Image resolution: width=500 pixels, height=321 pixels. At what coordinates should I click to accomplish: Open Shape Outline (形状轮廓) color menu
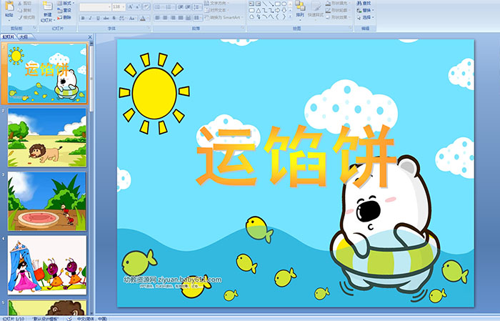point(338,10)
